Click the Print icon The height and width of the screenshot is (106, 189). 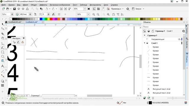[x=27, y=9]
